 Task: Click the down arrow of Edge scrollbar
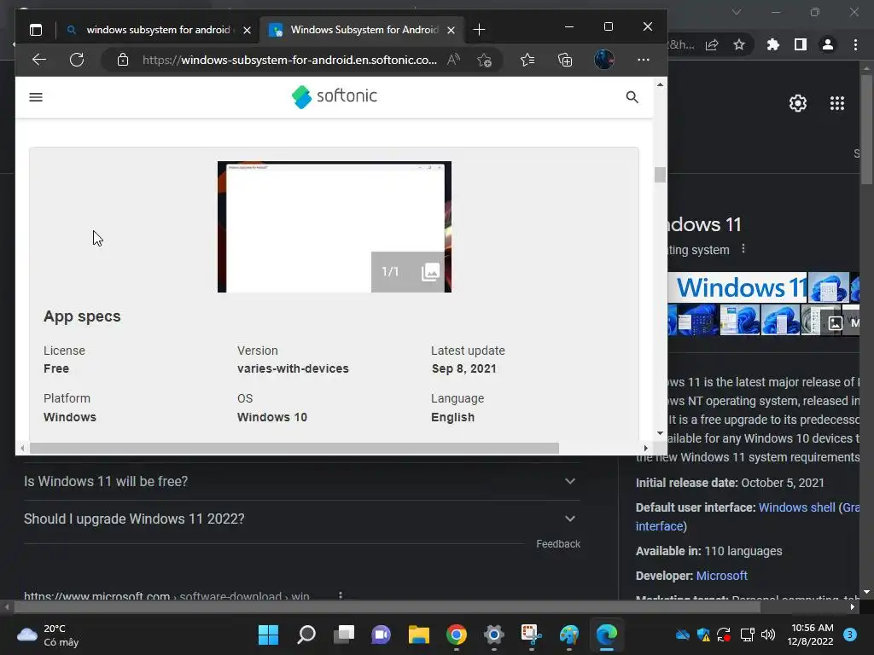coord(660,432)
